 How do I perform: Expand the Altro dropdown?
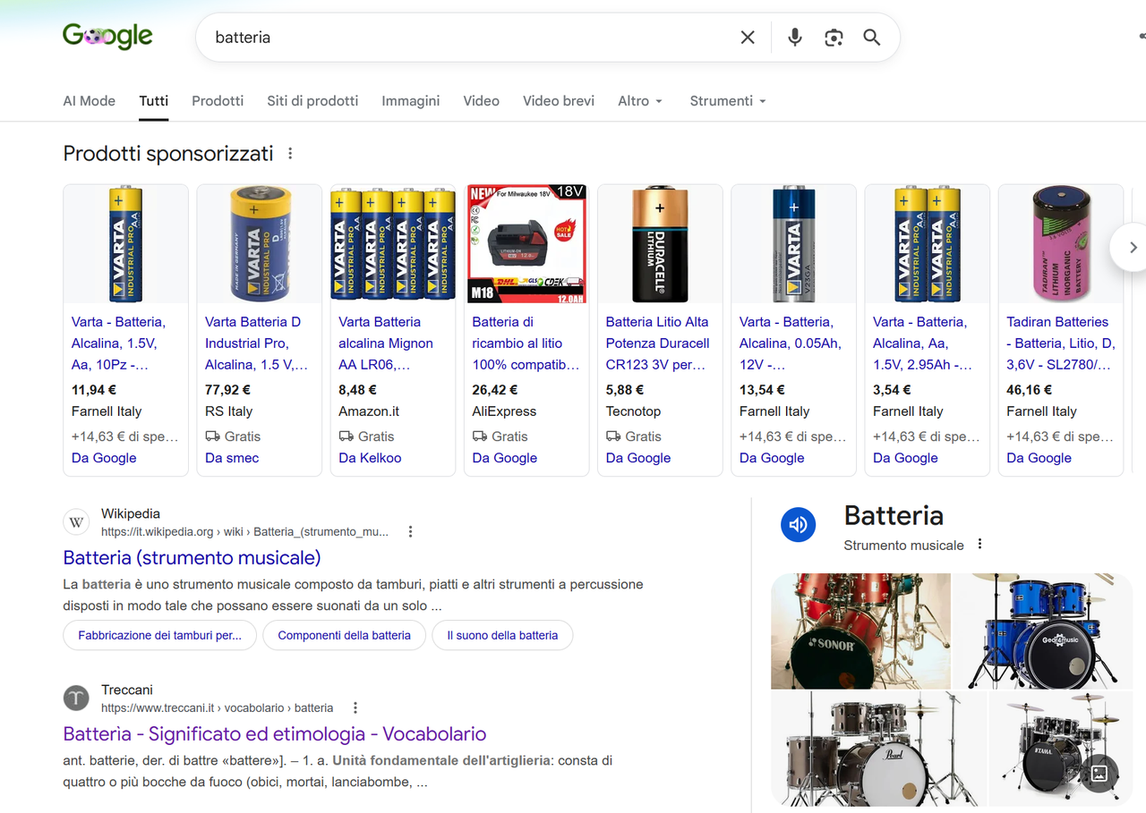click(640, 101)
